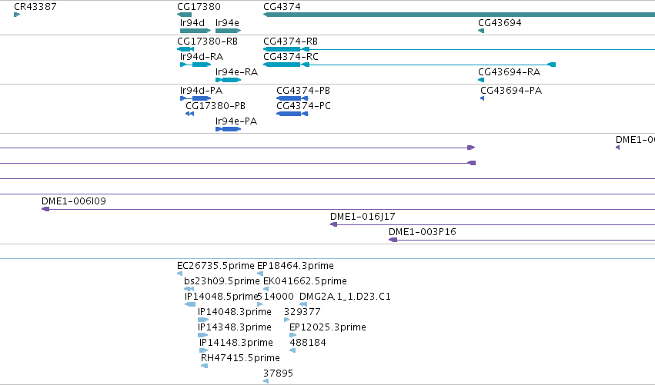The width and height of the screenshot is (655, 385).
Task: Select the CG43694-RA transcript label
Action: (510, 72)
